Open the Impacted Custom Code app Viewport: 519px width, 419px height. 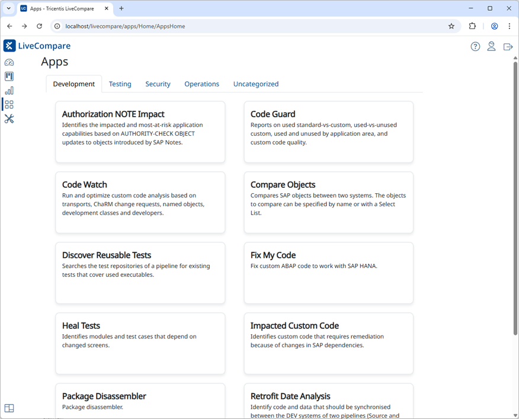(329, 344)
